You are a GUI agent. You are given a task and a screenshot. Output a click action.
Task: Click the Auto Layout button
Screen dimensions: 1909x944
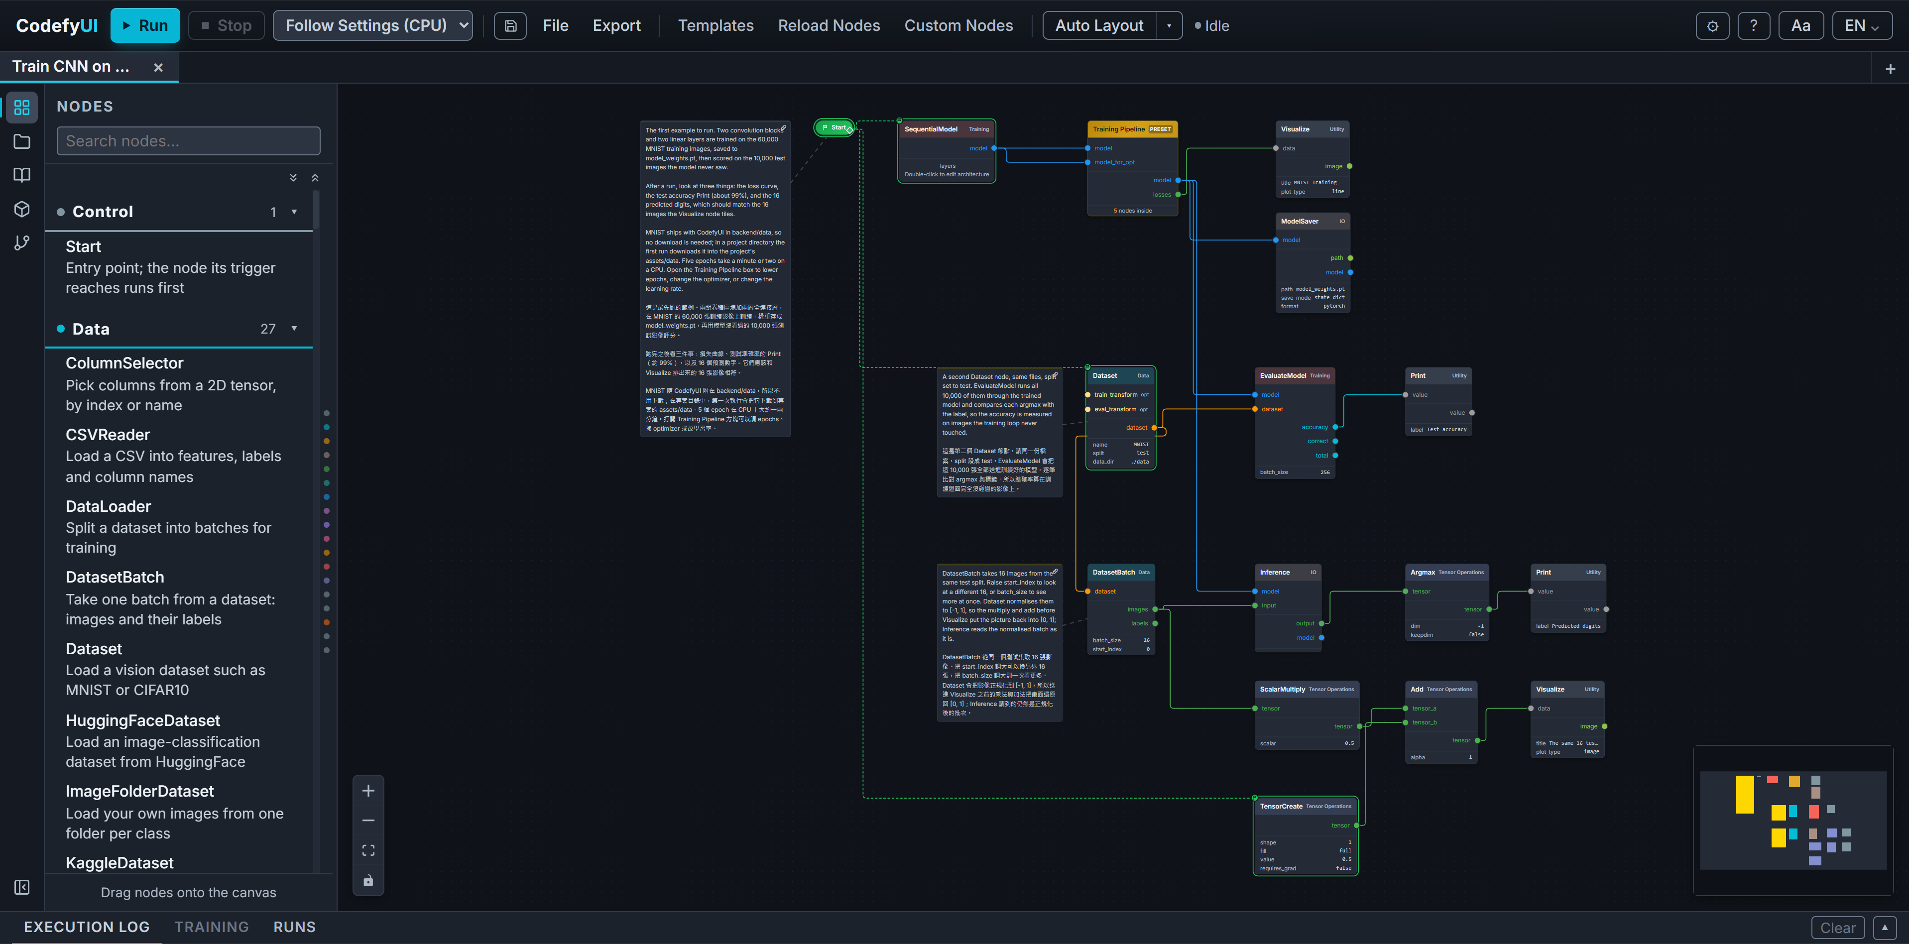[x=1100, y=26]
